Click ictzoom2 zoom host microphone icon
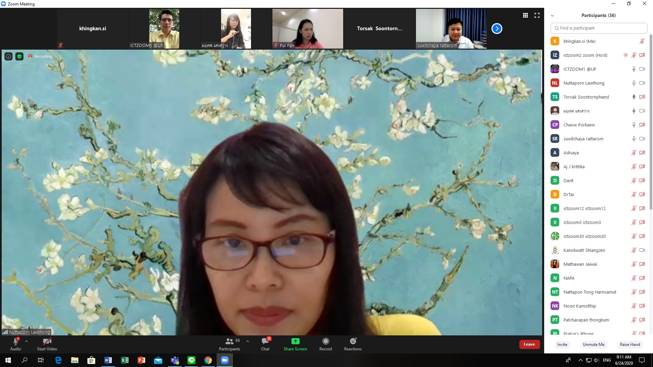The image size is (653, 367). pos(634,55)
